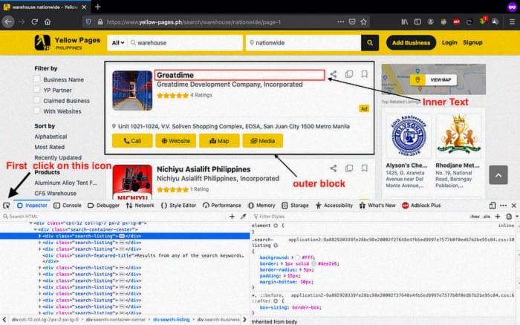Add new node with plus icon
Image resolution: width=520 pixels, height=325 pixels.
[232, 217]
